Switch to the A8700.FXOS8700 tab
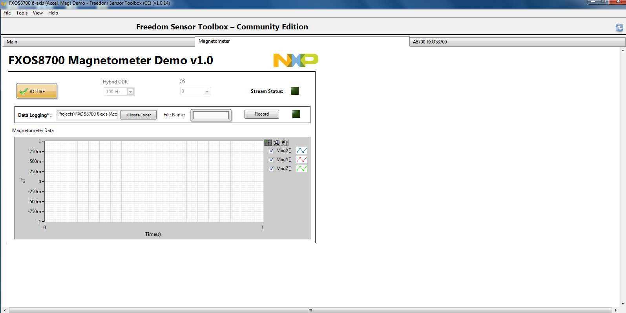 click(517, 42)
